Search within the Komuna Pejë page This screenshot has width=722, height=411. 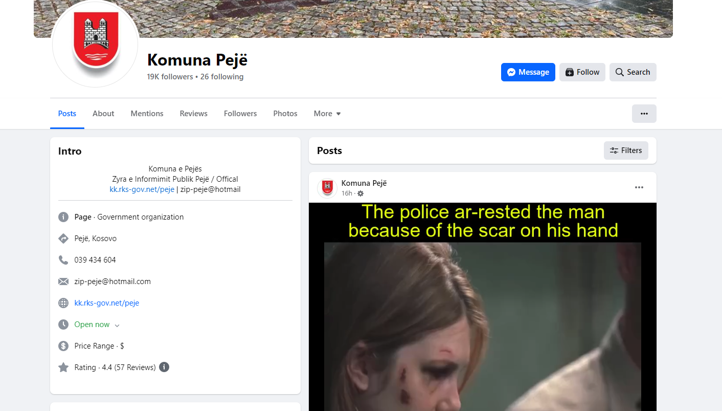pyautogui.click(x=633, y=72)
